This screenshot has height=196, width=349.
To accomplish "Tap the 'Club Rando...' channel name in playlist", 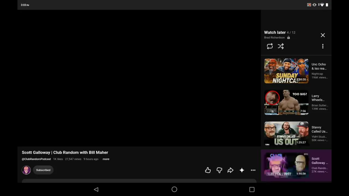I will pyautogui.click(x=320, y=168).
